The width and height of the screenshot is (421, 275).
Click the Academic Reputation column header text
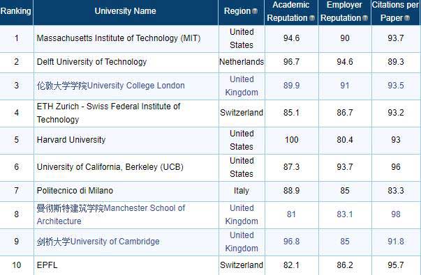[x=287, y=11]
